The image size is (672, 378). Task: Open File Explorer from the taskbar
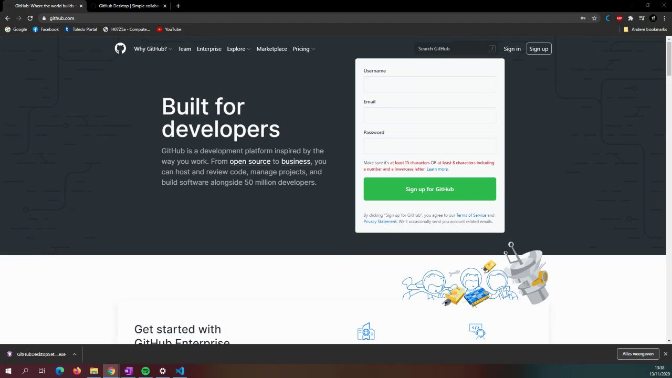tap(94, 371)
